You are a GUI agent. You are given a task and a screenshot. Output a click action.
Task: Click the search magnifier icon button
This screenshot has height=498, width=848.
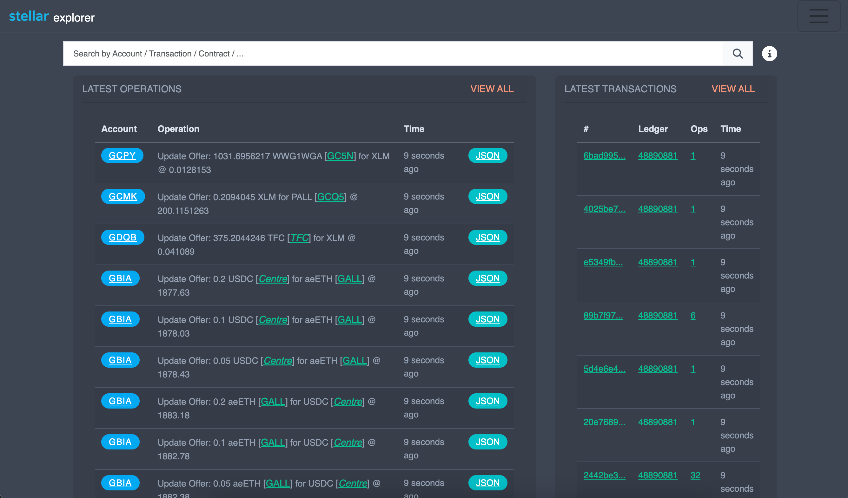(737, 54)
